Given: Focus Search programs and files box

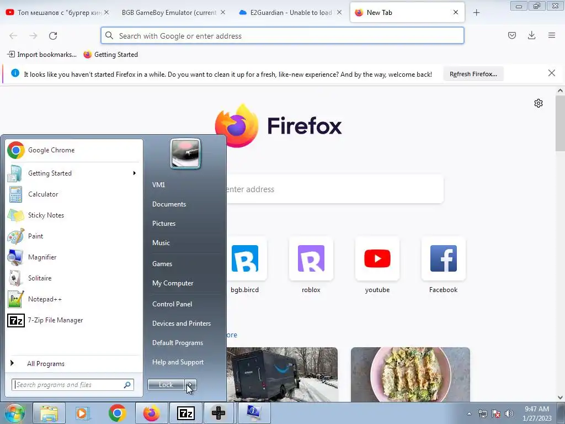Looking at the screenshot, I should (x=73, y=385).
